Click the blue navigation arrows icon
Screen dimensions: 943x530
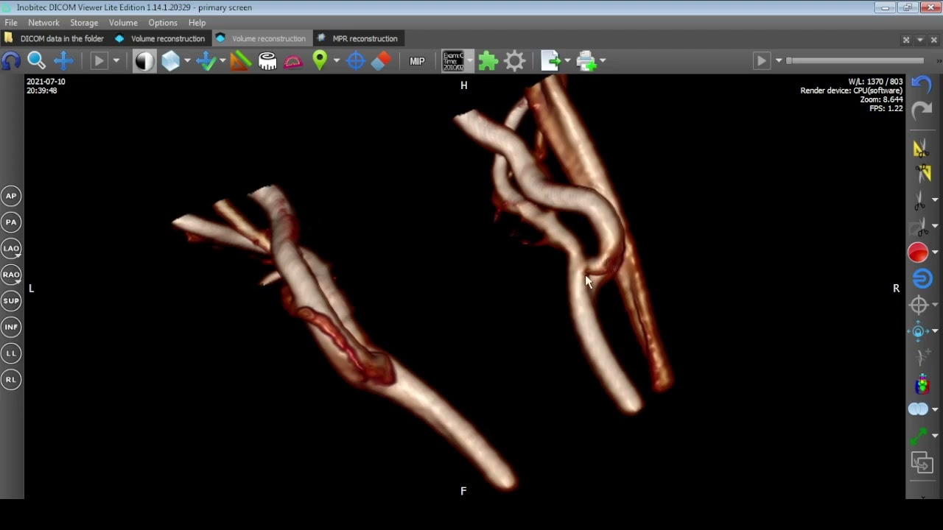pyautogui.click(x=918, y=331)
